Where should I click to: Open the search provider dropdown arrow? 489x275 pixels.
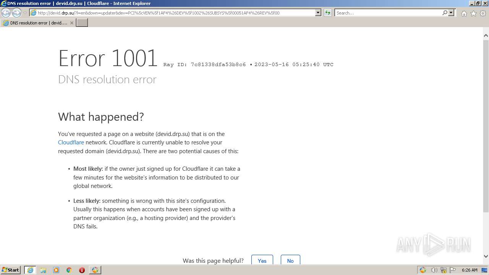451,13
